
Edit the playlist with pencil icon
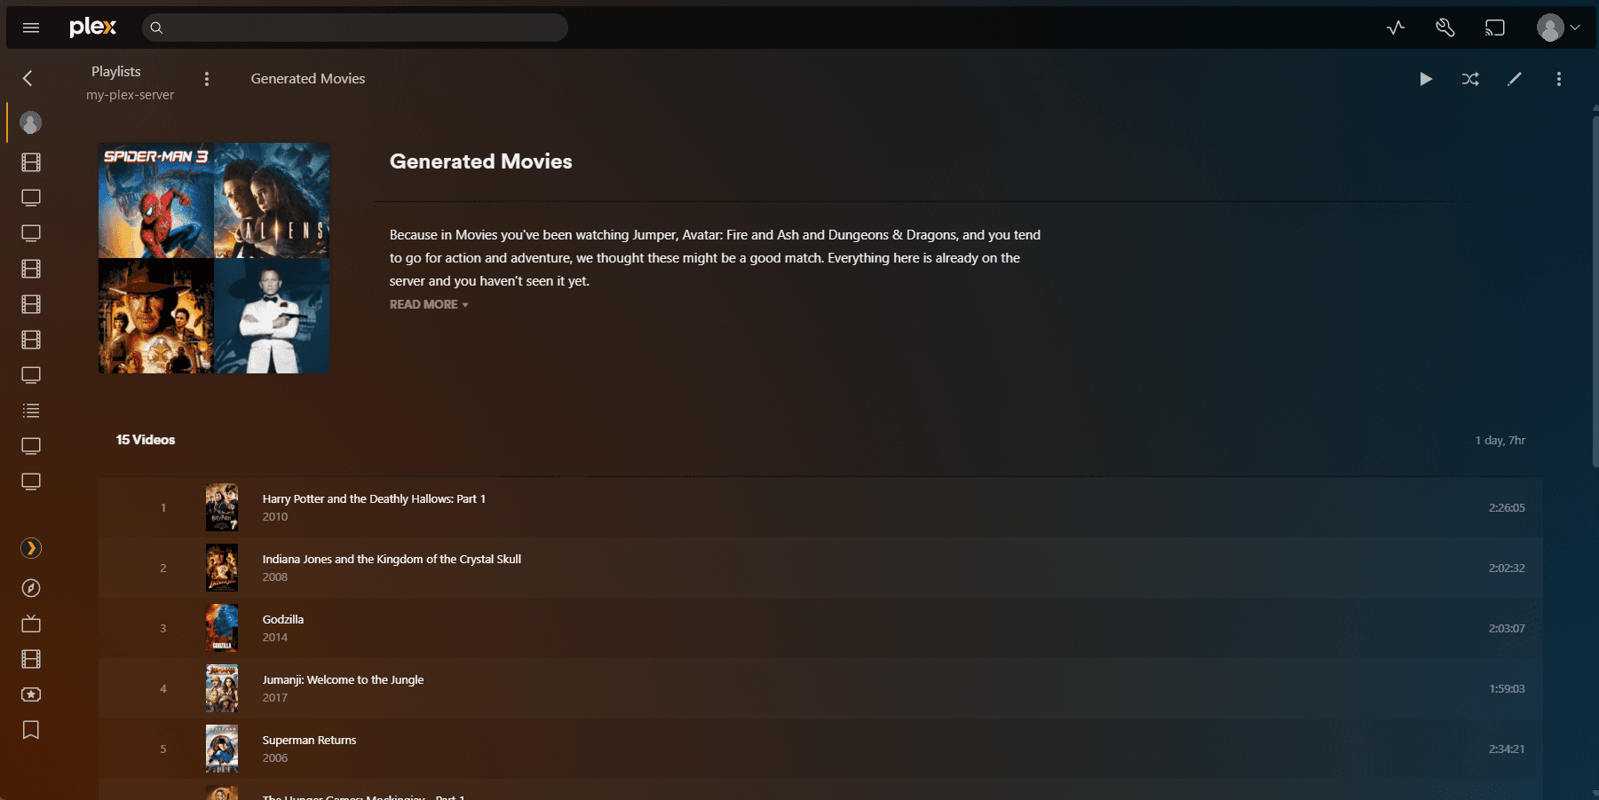1515,79
